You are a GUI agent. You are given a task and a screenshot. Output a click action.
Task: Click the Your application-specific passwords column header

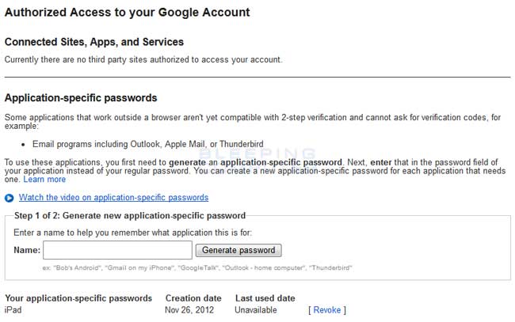(78, 298)
